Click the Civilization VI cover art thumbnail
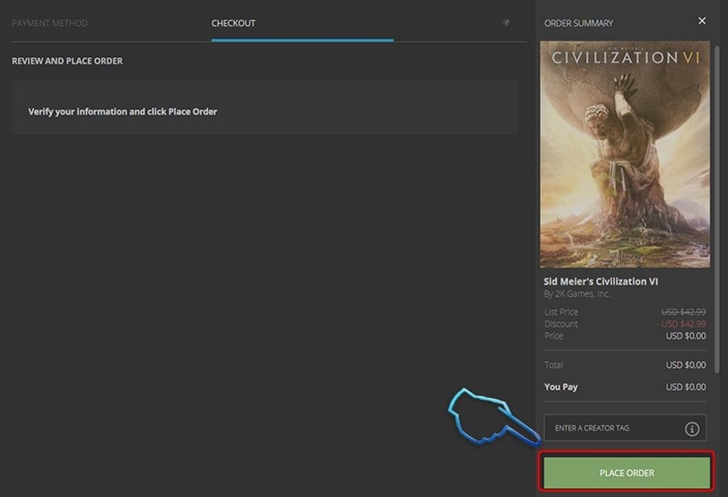Image resolution: width=728 pixels, height=497 pixels. (624, 154)
